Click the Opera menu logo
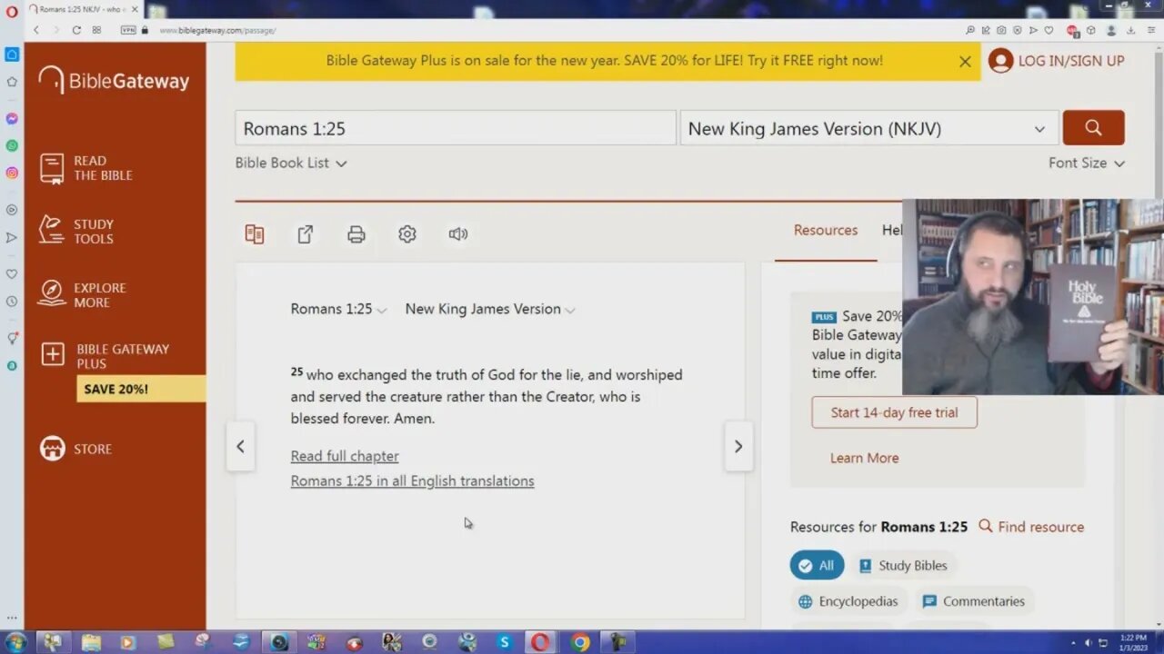1164x654 pixels. [x=12, y=11]
